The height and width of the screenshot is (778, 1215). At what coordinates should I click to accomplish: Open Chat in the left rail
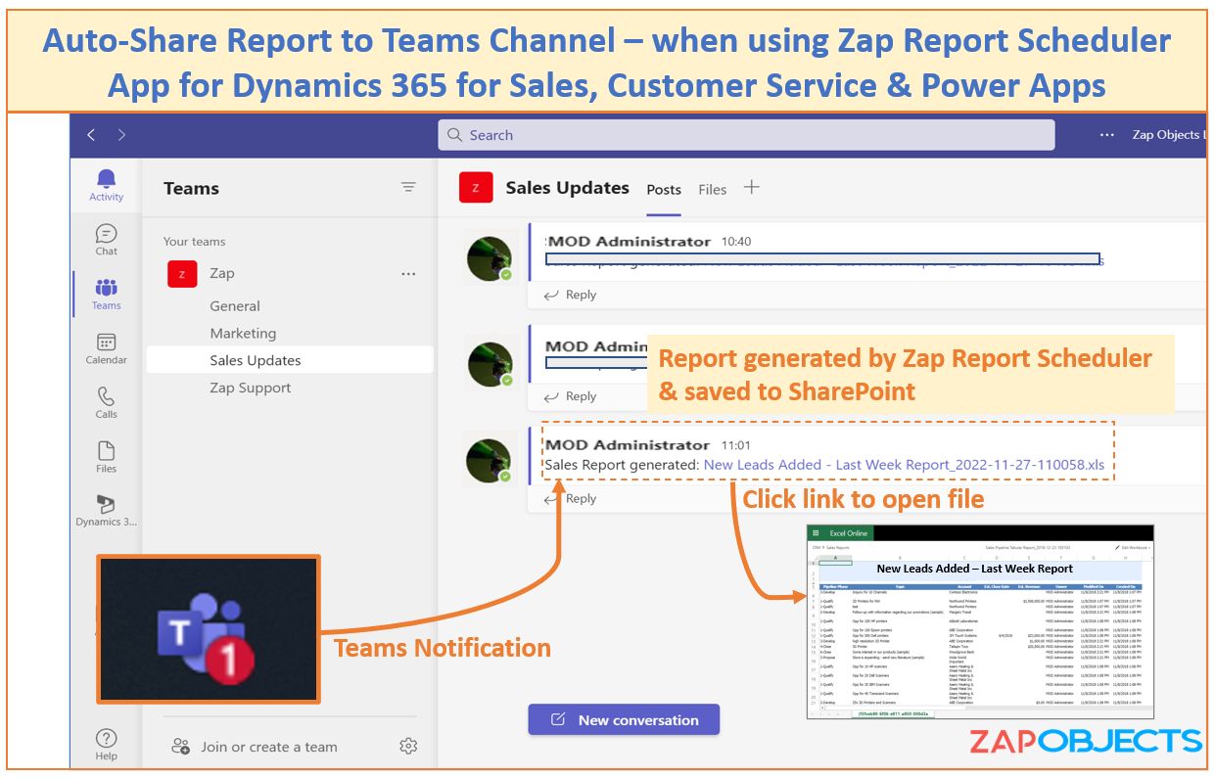106,239
